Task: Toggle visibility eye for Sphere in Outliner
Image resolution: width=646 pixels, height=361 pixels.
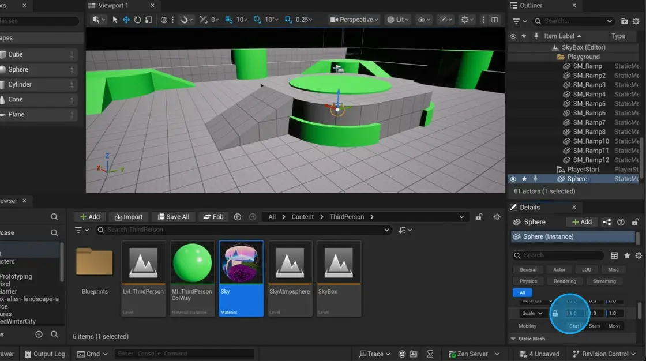Action: tap(513, 179)
